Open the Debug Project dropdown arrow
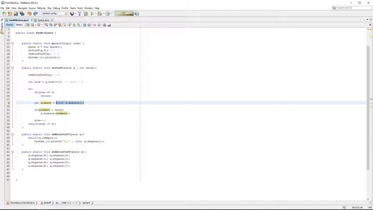373x210 pixels. click(x=104, y=14)
